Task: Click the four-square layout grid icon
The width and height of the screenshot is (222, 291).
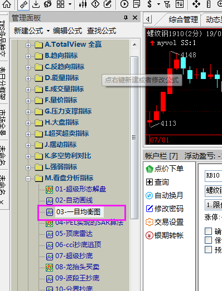Action: coord(61,4)
